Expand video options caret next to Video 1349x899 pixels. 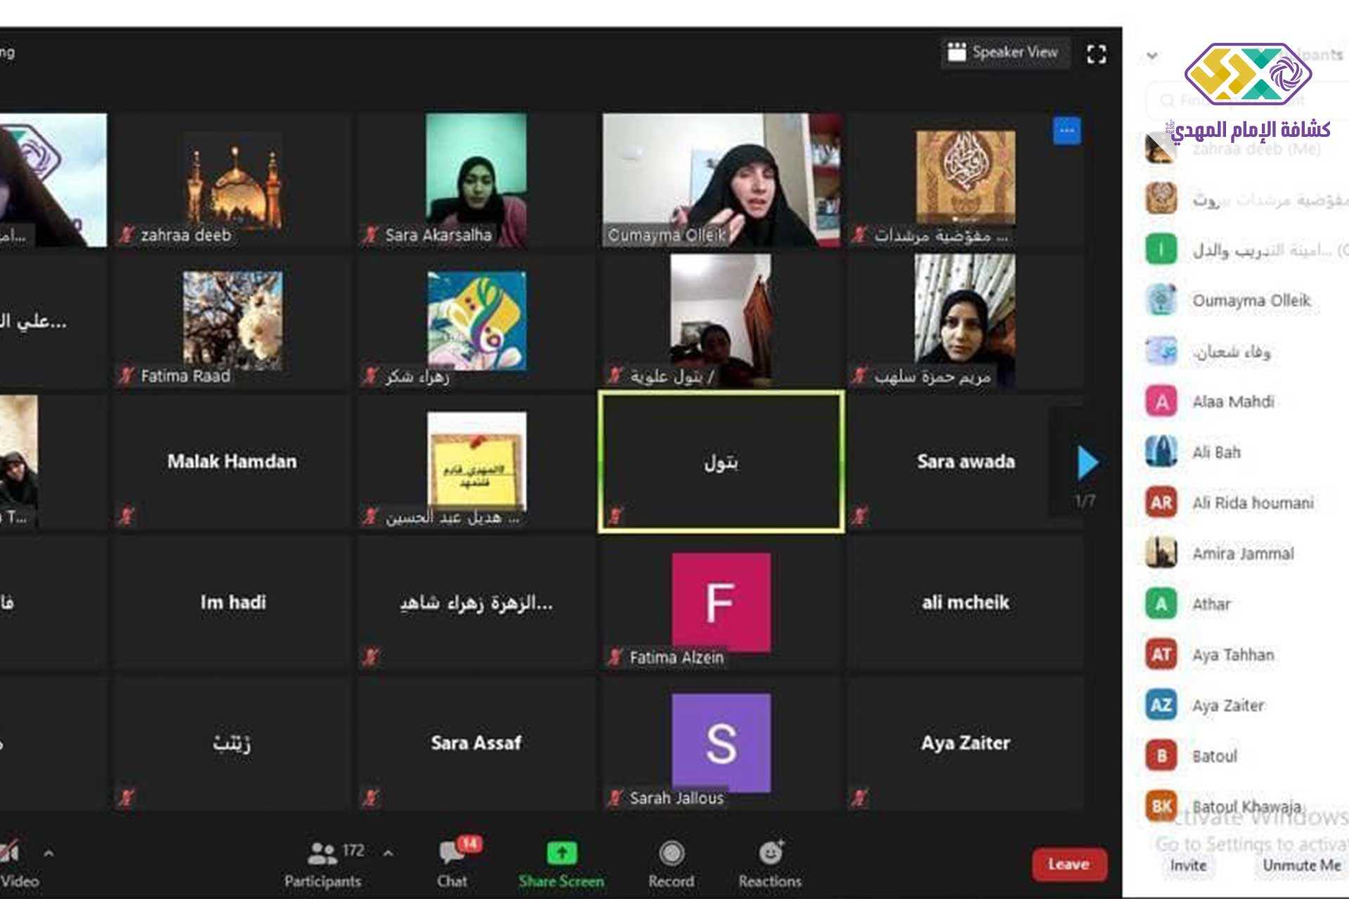[48, 853]
